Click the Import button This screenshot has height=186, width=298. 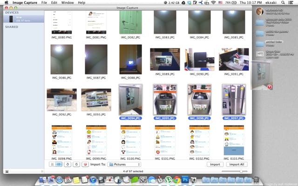point(215,164)
